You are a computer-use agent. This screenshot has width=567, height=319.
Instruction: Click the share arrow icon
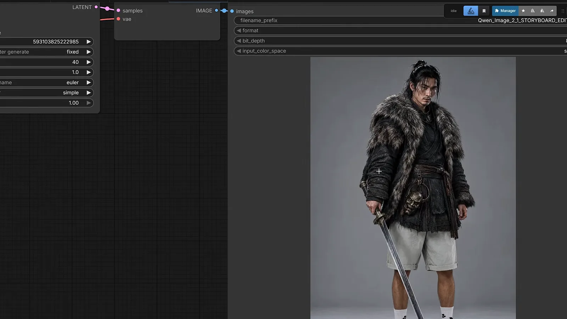(x=552, y=11)
